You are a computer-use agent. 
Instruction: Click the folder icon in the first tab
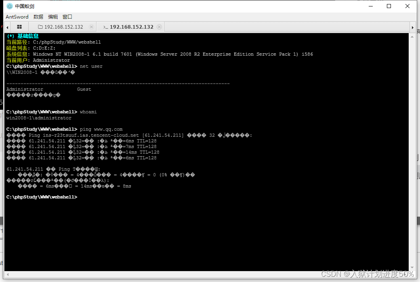coord(40,27)
